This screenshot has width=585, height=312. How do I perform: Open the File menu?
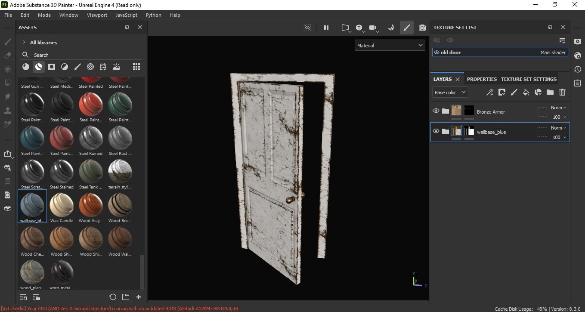[x=8, y=15]
